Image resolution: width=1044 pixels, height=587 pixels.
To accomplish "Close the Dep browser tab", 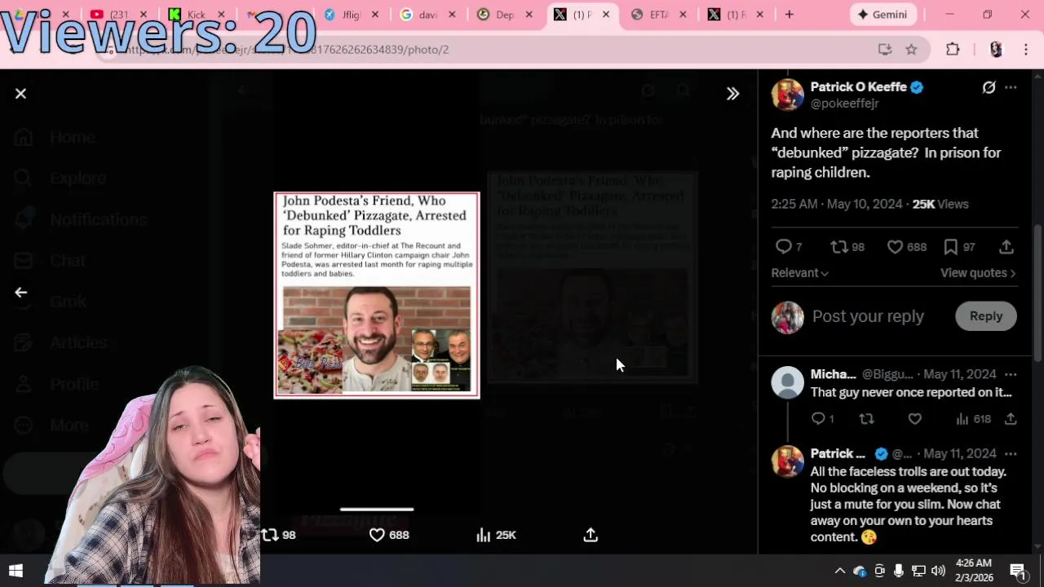I will coord(529,15).
